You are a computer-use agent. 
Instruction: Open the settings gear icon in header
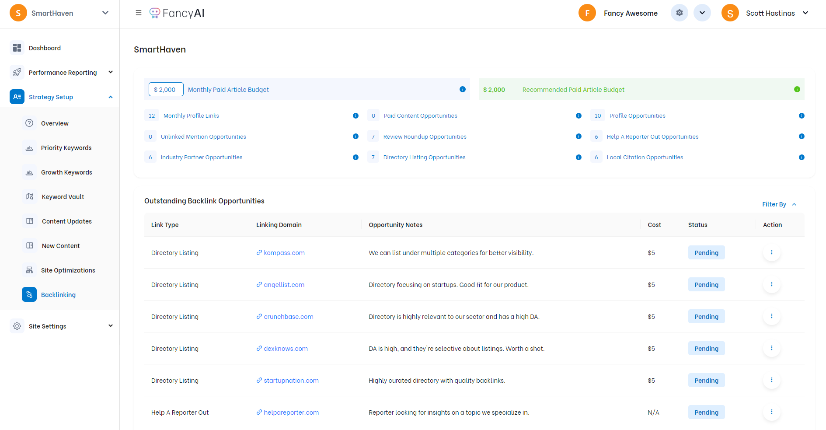[679, 13]
